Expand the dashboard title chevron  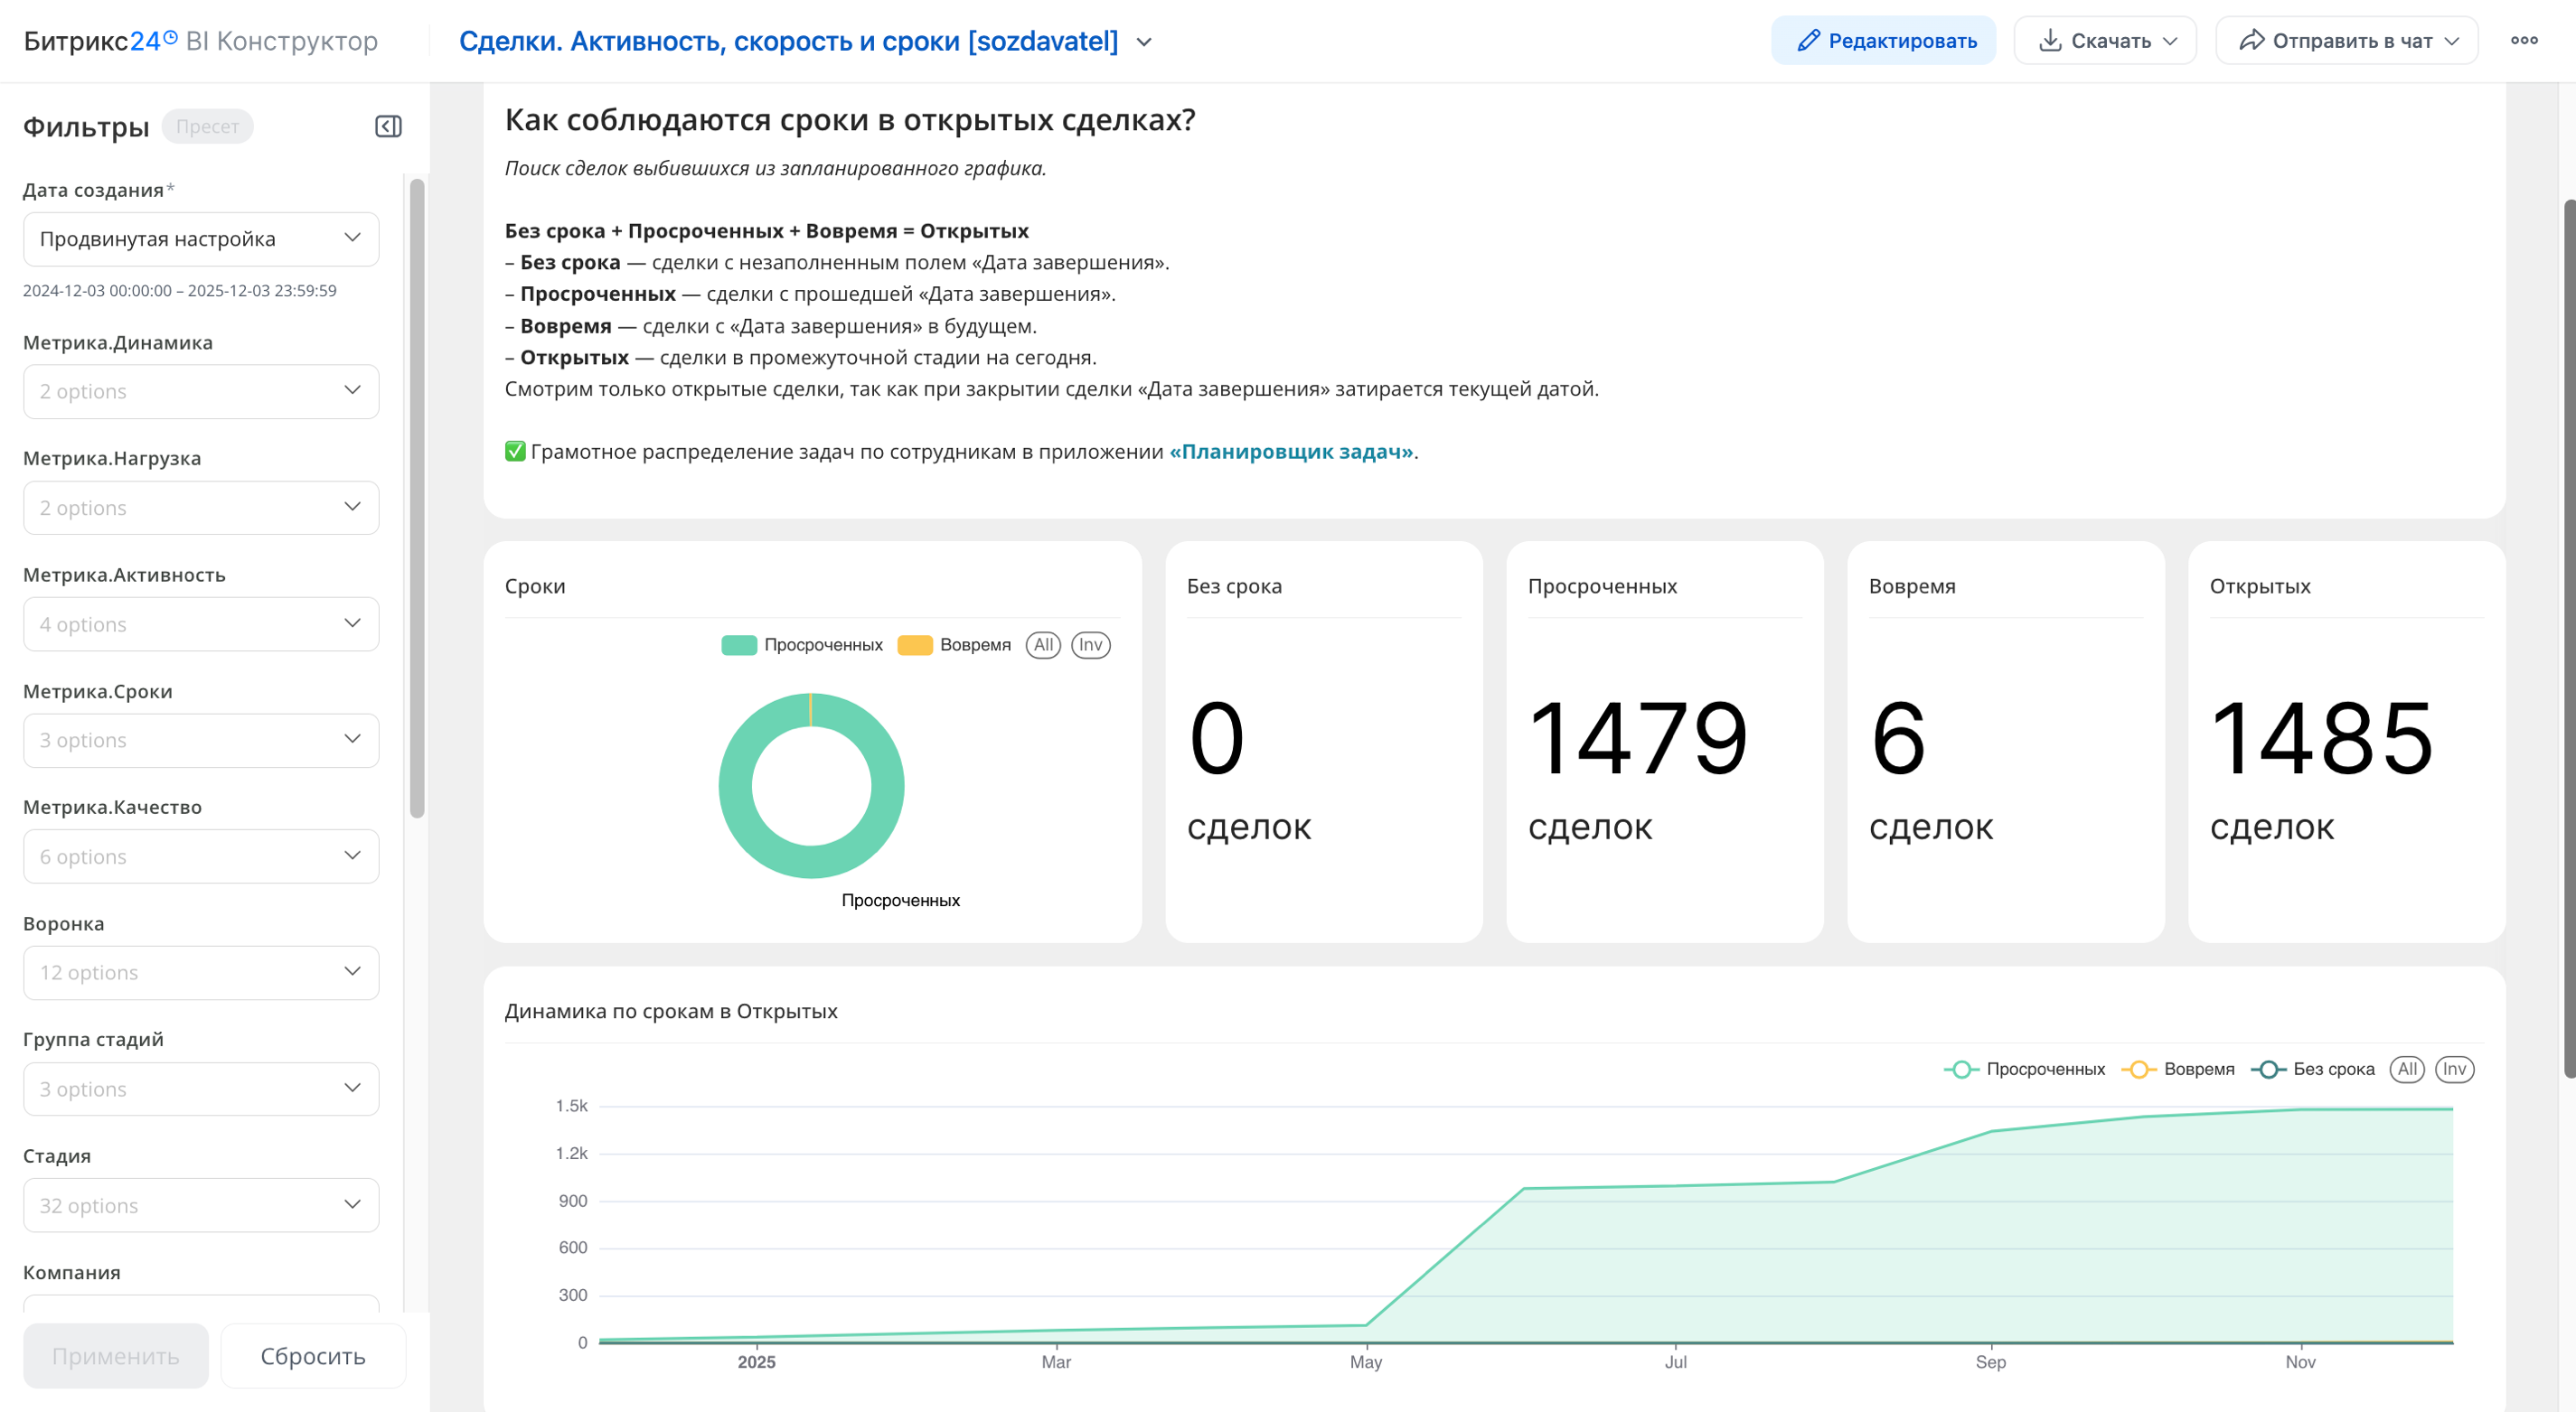[x=1144, y=42]
